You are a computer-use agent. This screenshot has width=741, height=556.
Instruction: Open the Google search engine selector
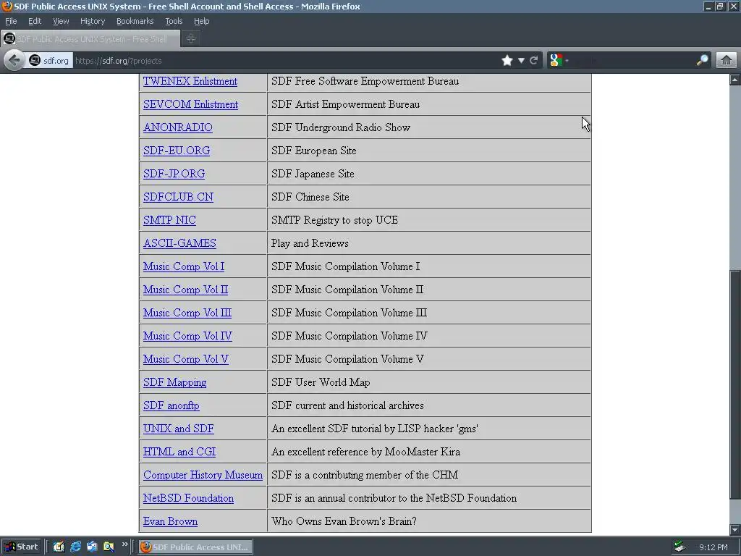pyautogui.click(x=559, y=61)
